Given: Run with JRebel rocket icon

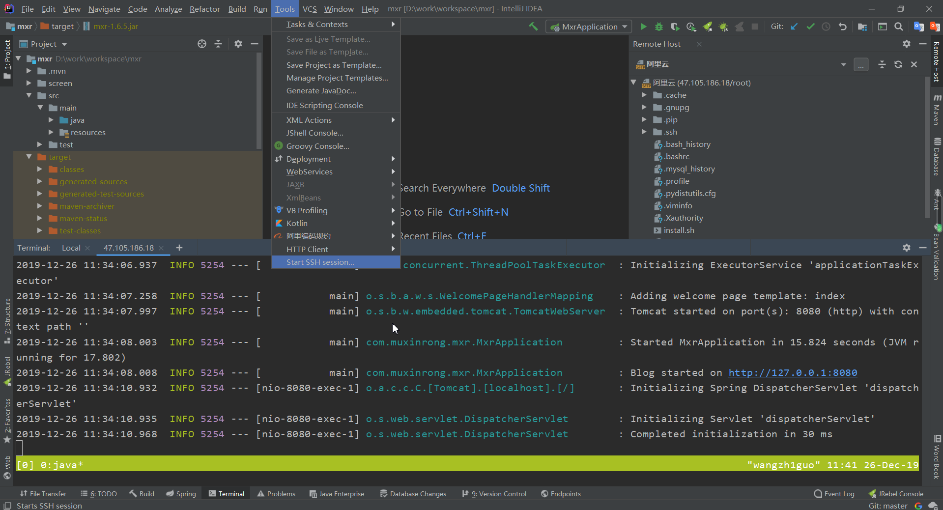Looking at the screenshot, I should 707,27.
